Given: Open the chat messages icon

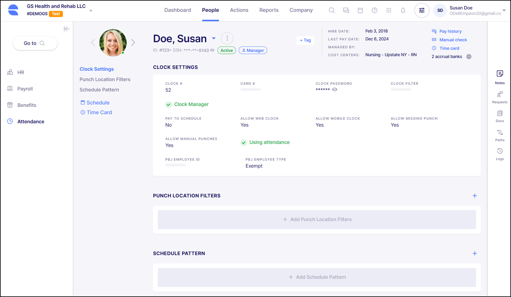Looking at the screenshot, I should [x=346, y=10].
